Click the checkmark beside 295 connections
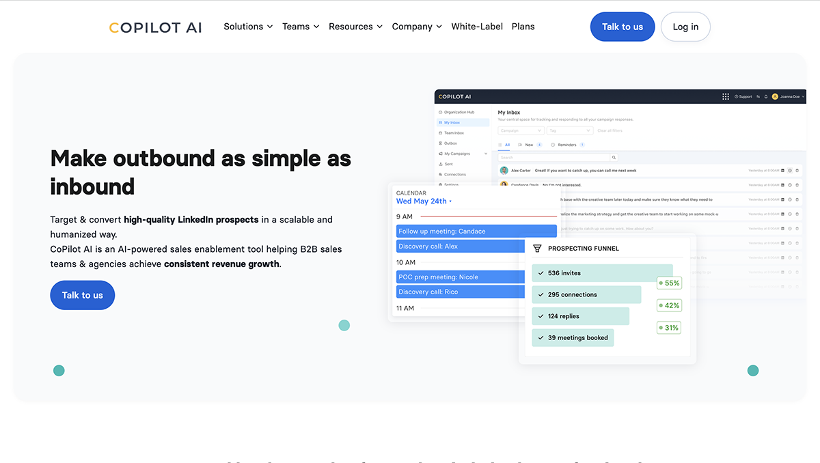Image resolution: width=820 pixels, height=463 pixels. click(x=541, y=295)
